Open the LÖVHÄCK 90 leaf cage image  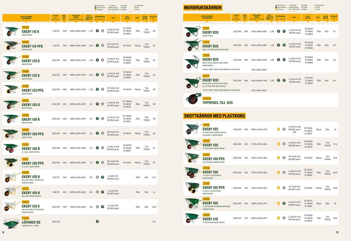12,223
